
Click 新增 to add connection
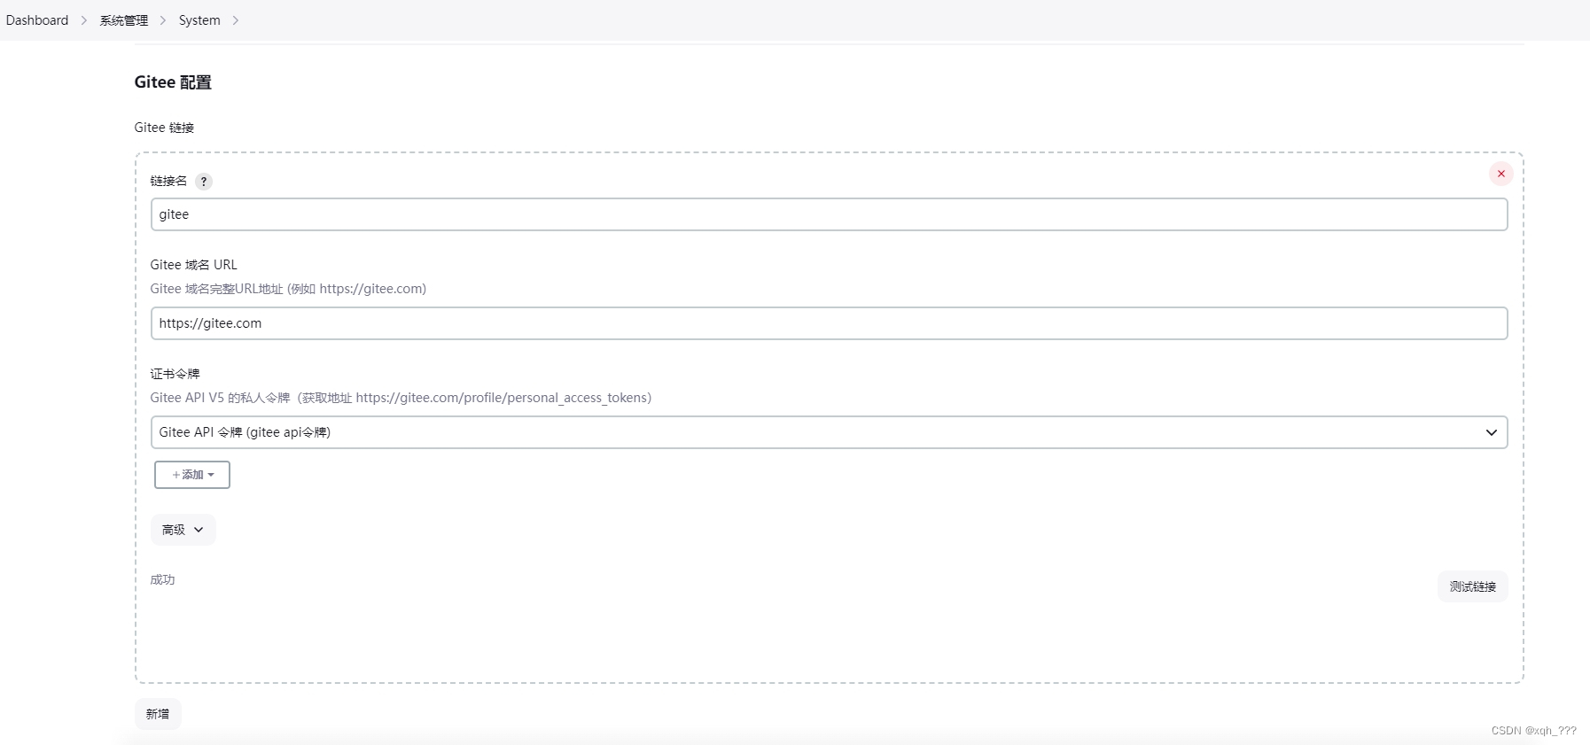[x=158, y=714]
